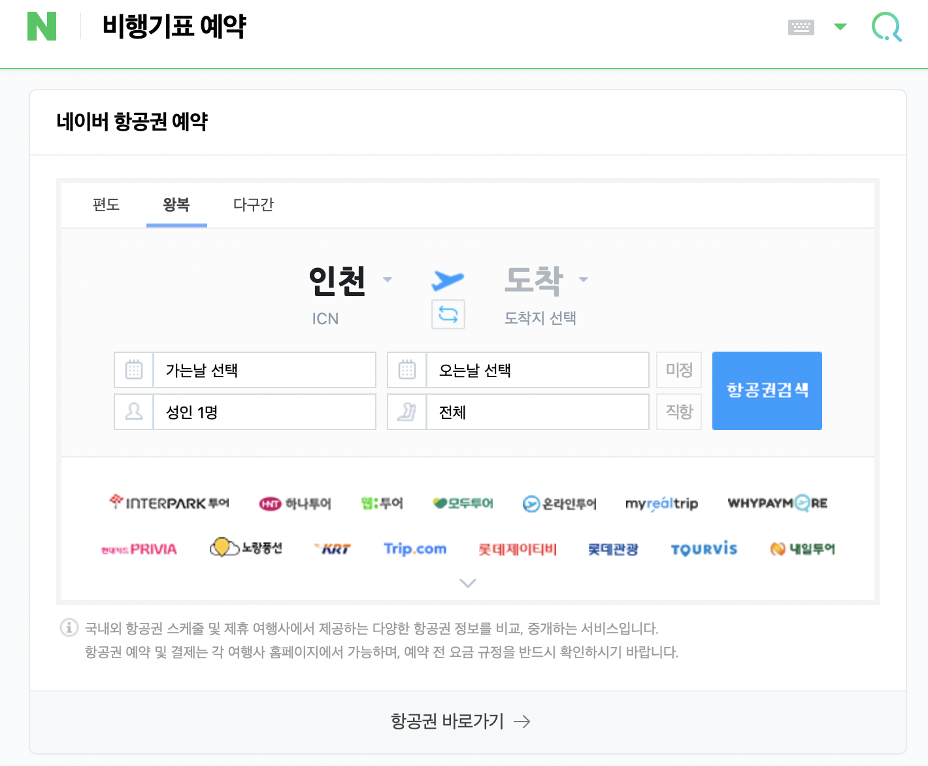This screenshot has height=766, width=928.
Task: Click the seat class icon
Action: (407, 412)
